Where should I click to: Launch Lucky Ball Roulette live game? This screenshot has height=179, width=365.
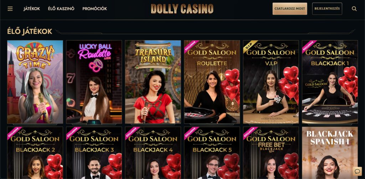pos(94,82)
